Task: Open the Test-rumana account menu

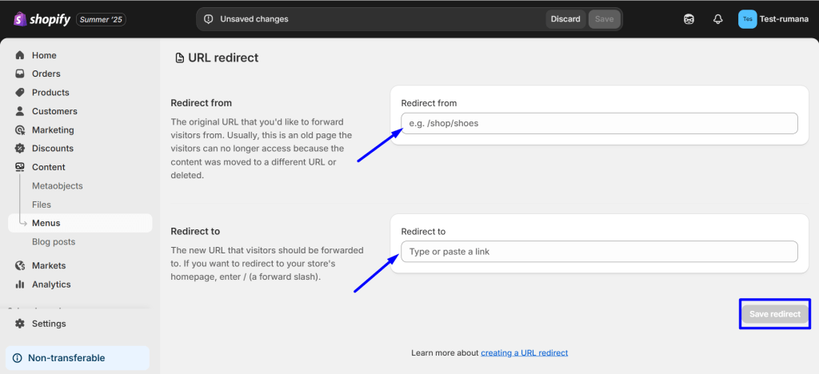Action: tap(773, 19)
